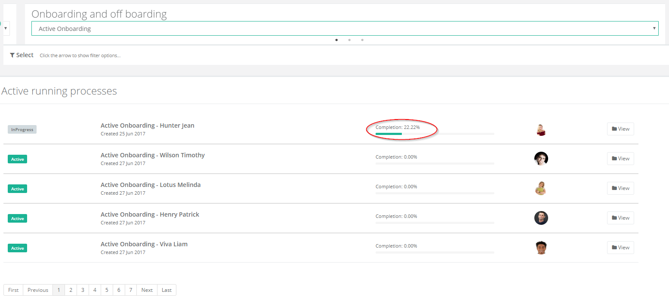View the Lotus Melinda onboarding process
Image resolution: width=669 pixels, height=297 pixels.
[x=620, y=188]
